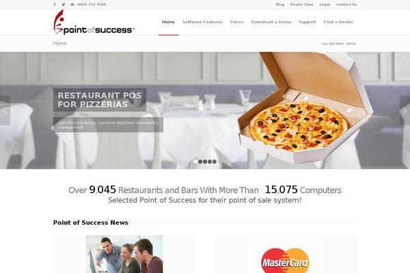Select the first slider dot
The width and height of the screenshot is (410, 273).
tap(195, 162)
